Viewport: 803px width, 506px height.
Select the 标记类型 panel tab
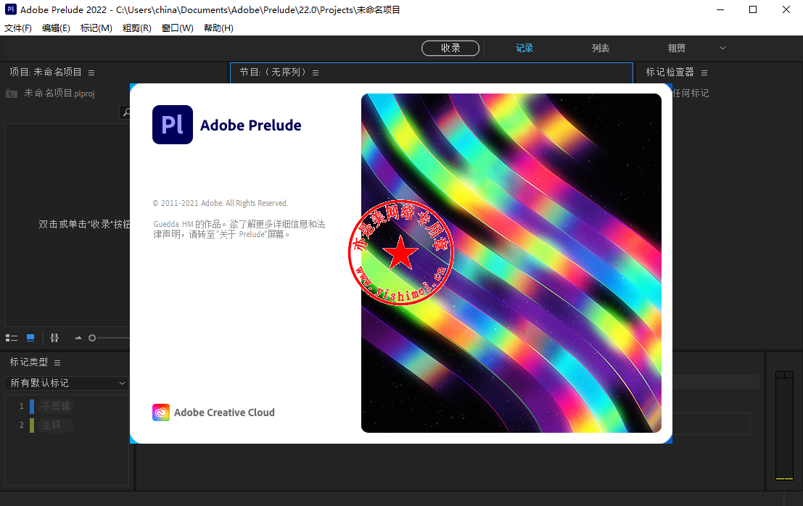29,362
